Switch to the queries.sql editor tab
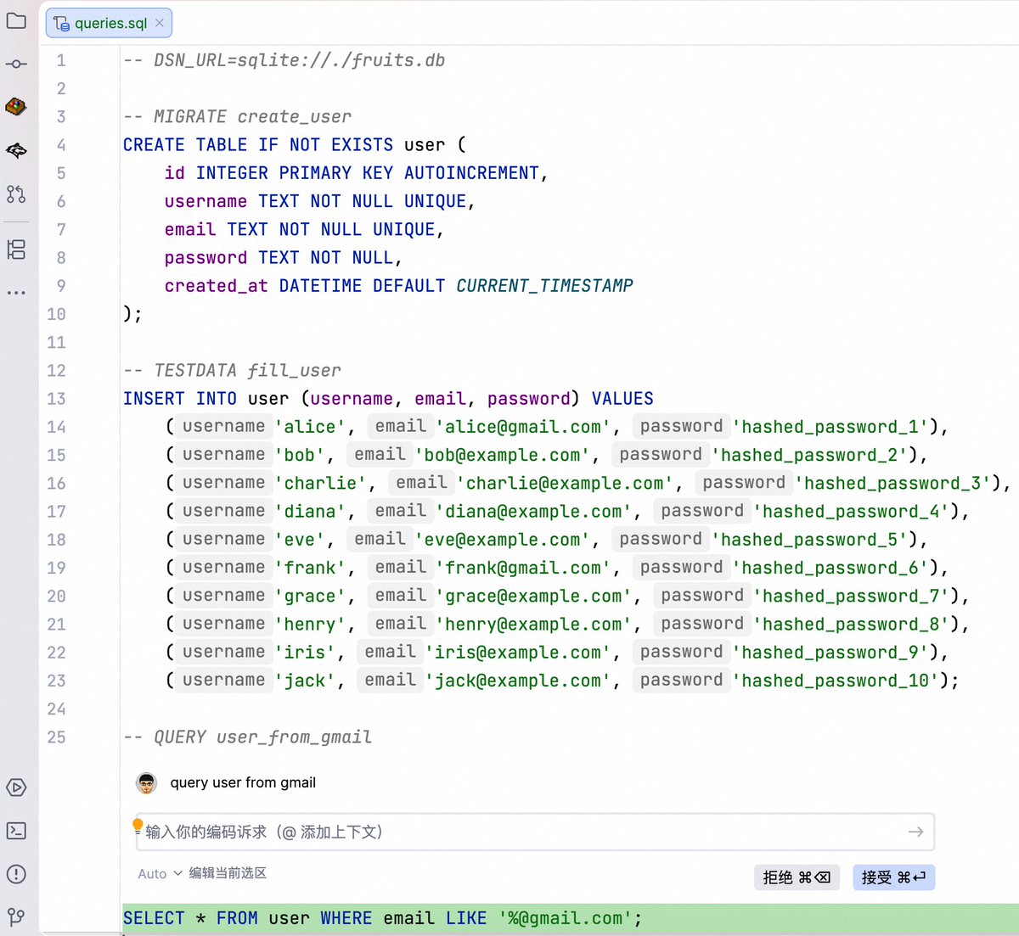Viewport: 1019px width, 936px height. tap(109, 23)
